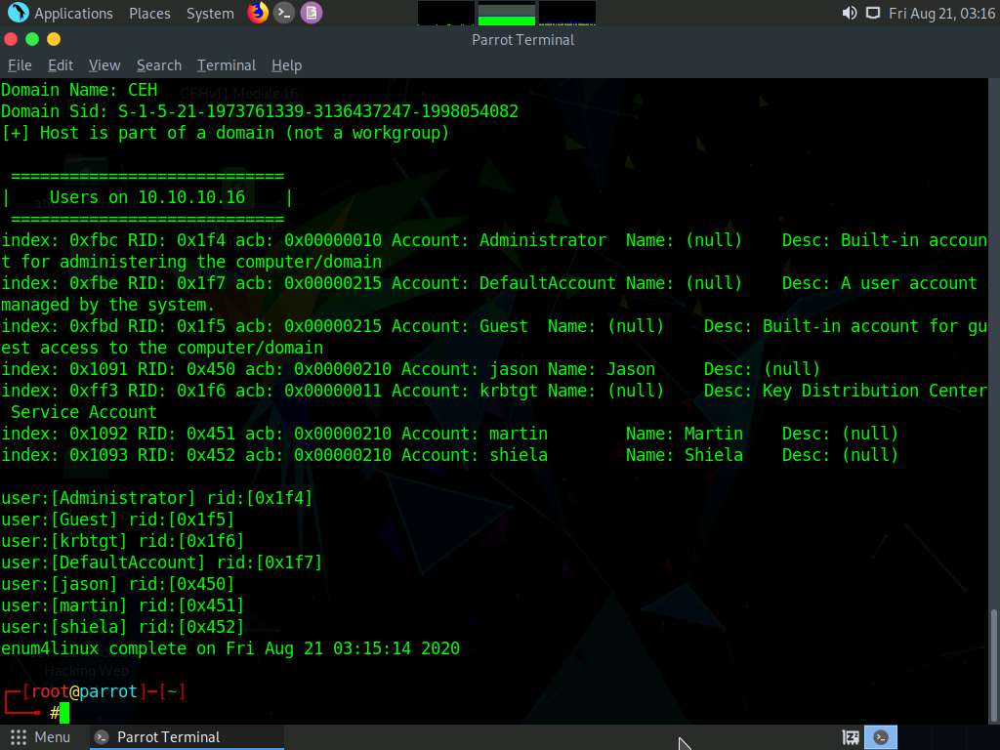The image size is (1000, 750).
Task: Click the 'Account: krbtgt' entry
Action: [465, 391]
